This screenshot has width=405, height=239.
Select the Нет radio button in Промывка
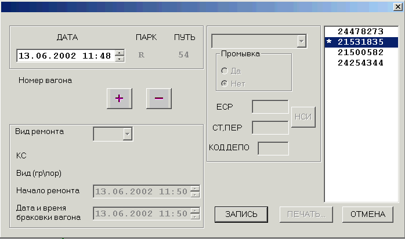point(225,84)
